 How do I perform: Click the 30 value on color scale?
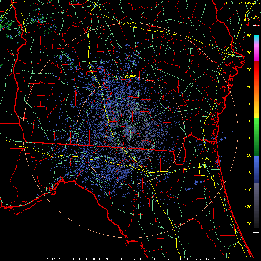(x=249, y=121)
